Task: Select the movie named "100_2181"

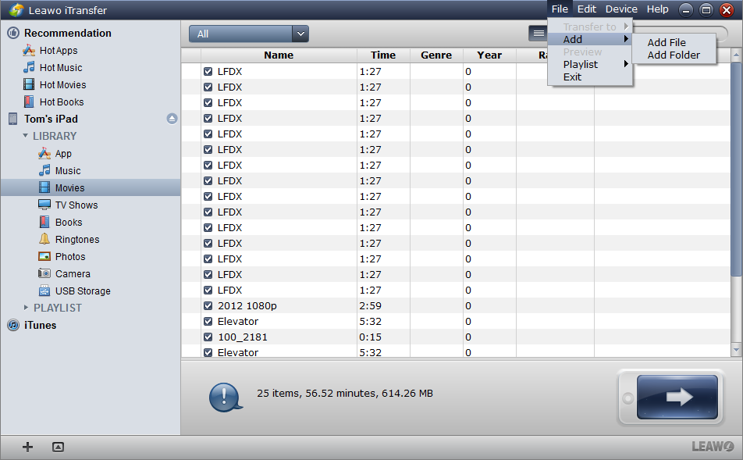Action: click(242, 337)
